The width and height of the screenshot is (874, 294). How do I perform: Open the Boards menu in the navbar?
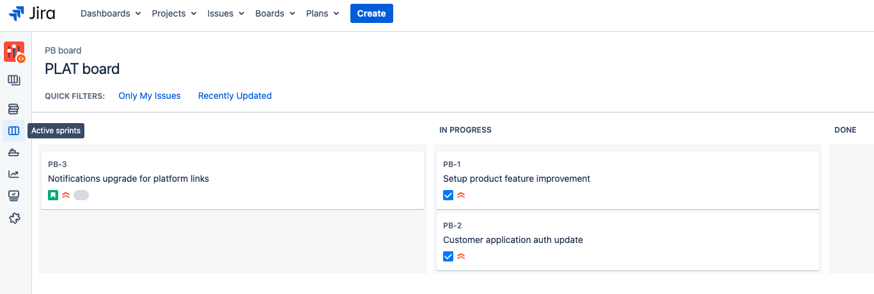tap(275, 13)
